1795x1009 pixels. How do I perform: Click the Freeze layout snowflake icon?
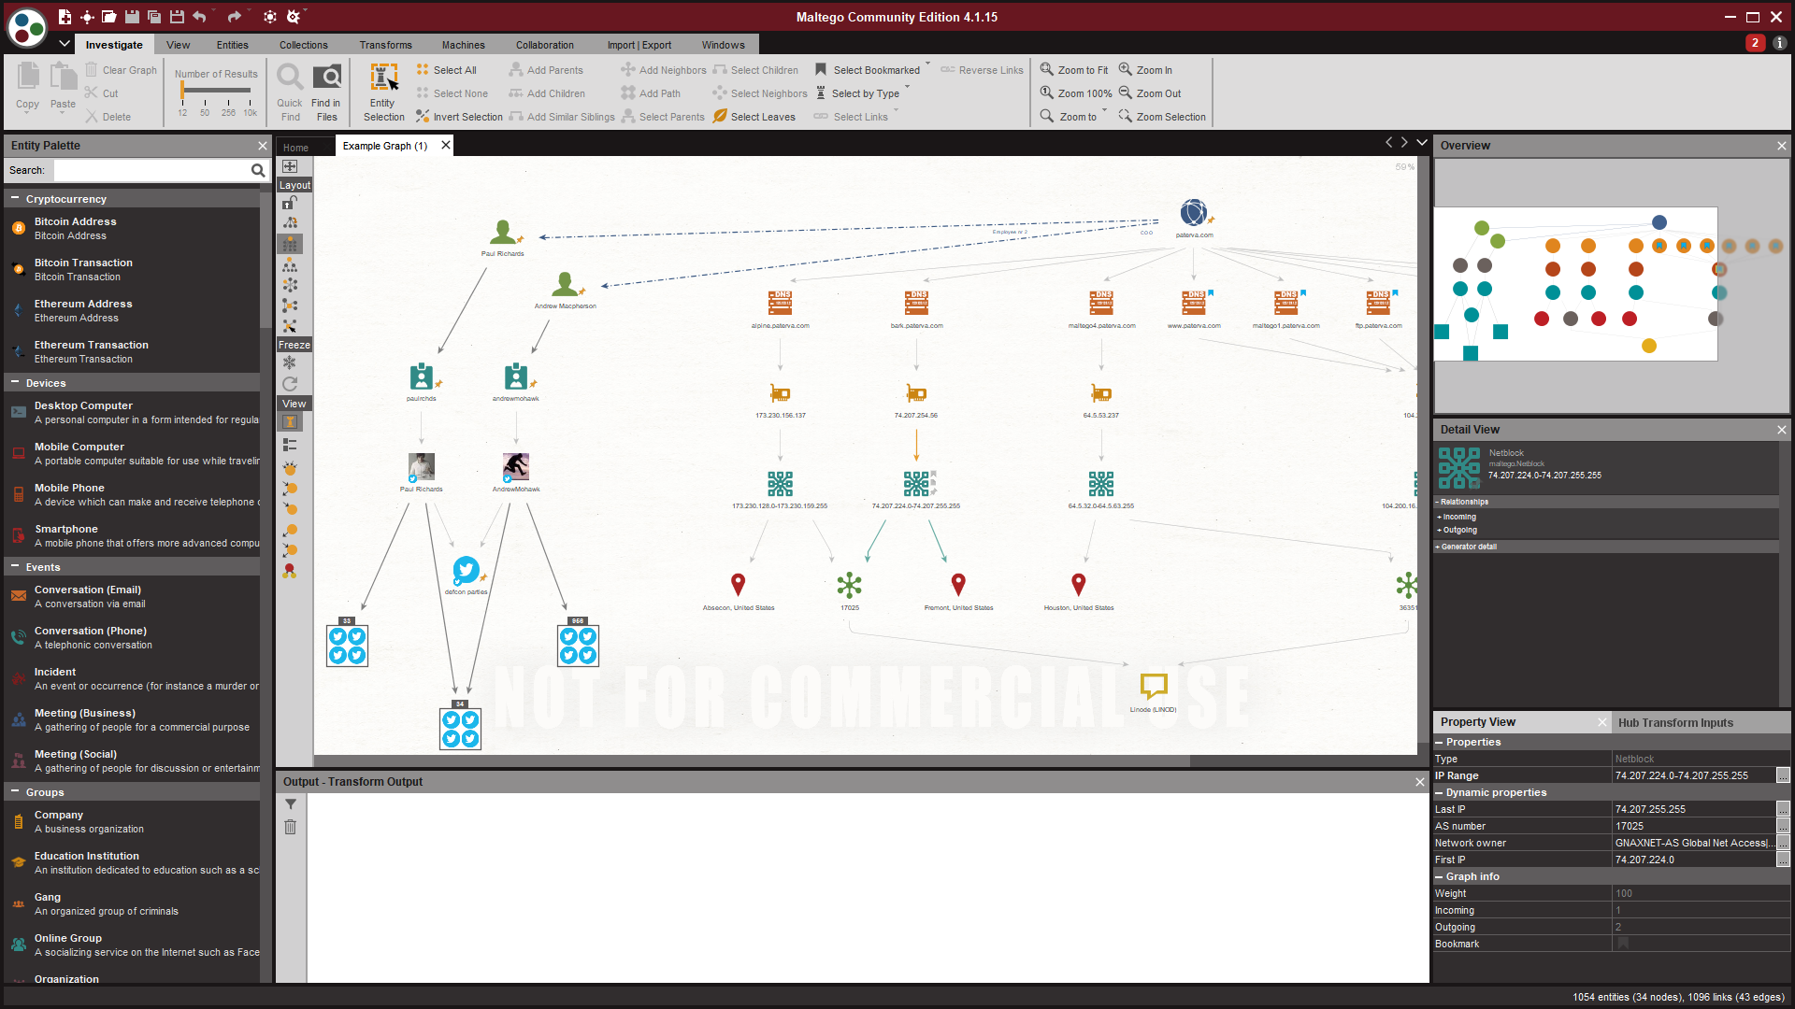point(290,363)
